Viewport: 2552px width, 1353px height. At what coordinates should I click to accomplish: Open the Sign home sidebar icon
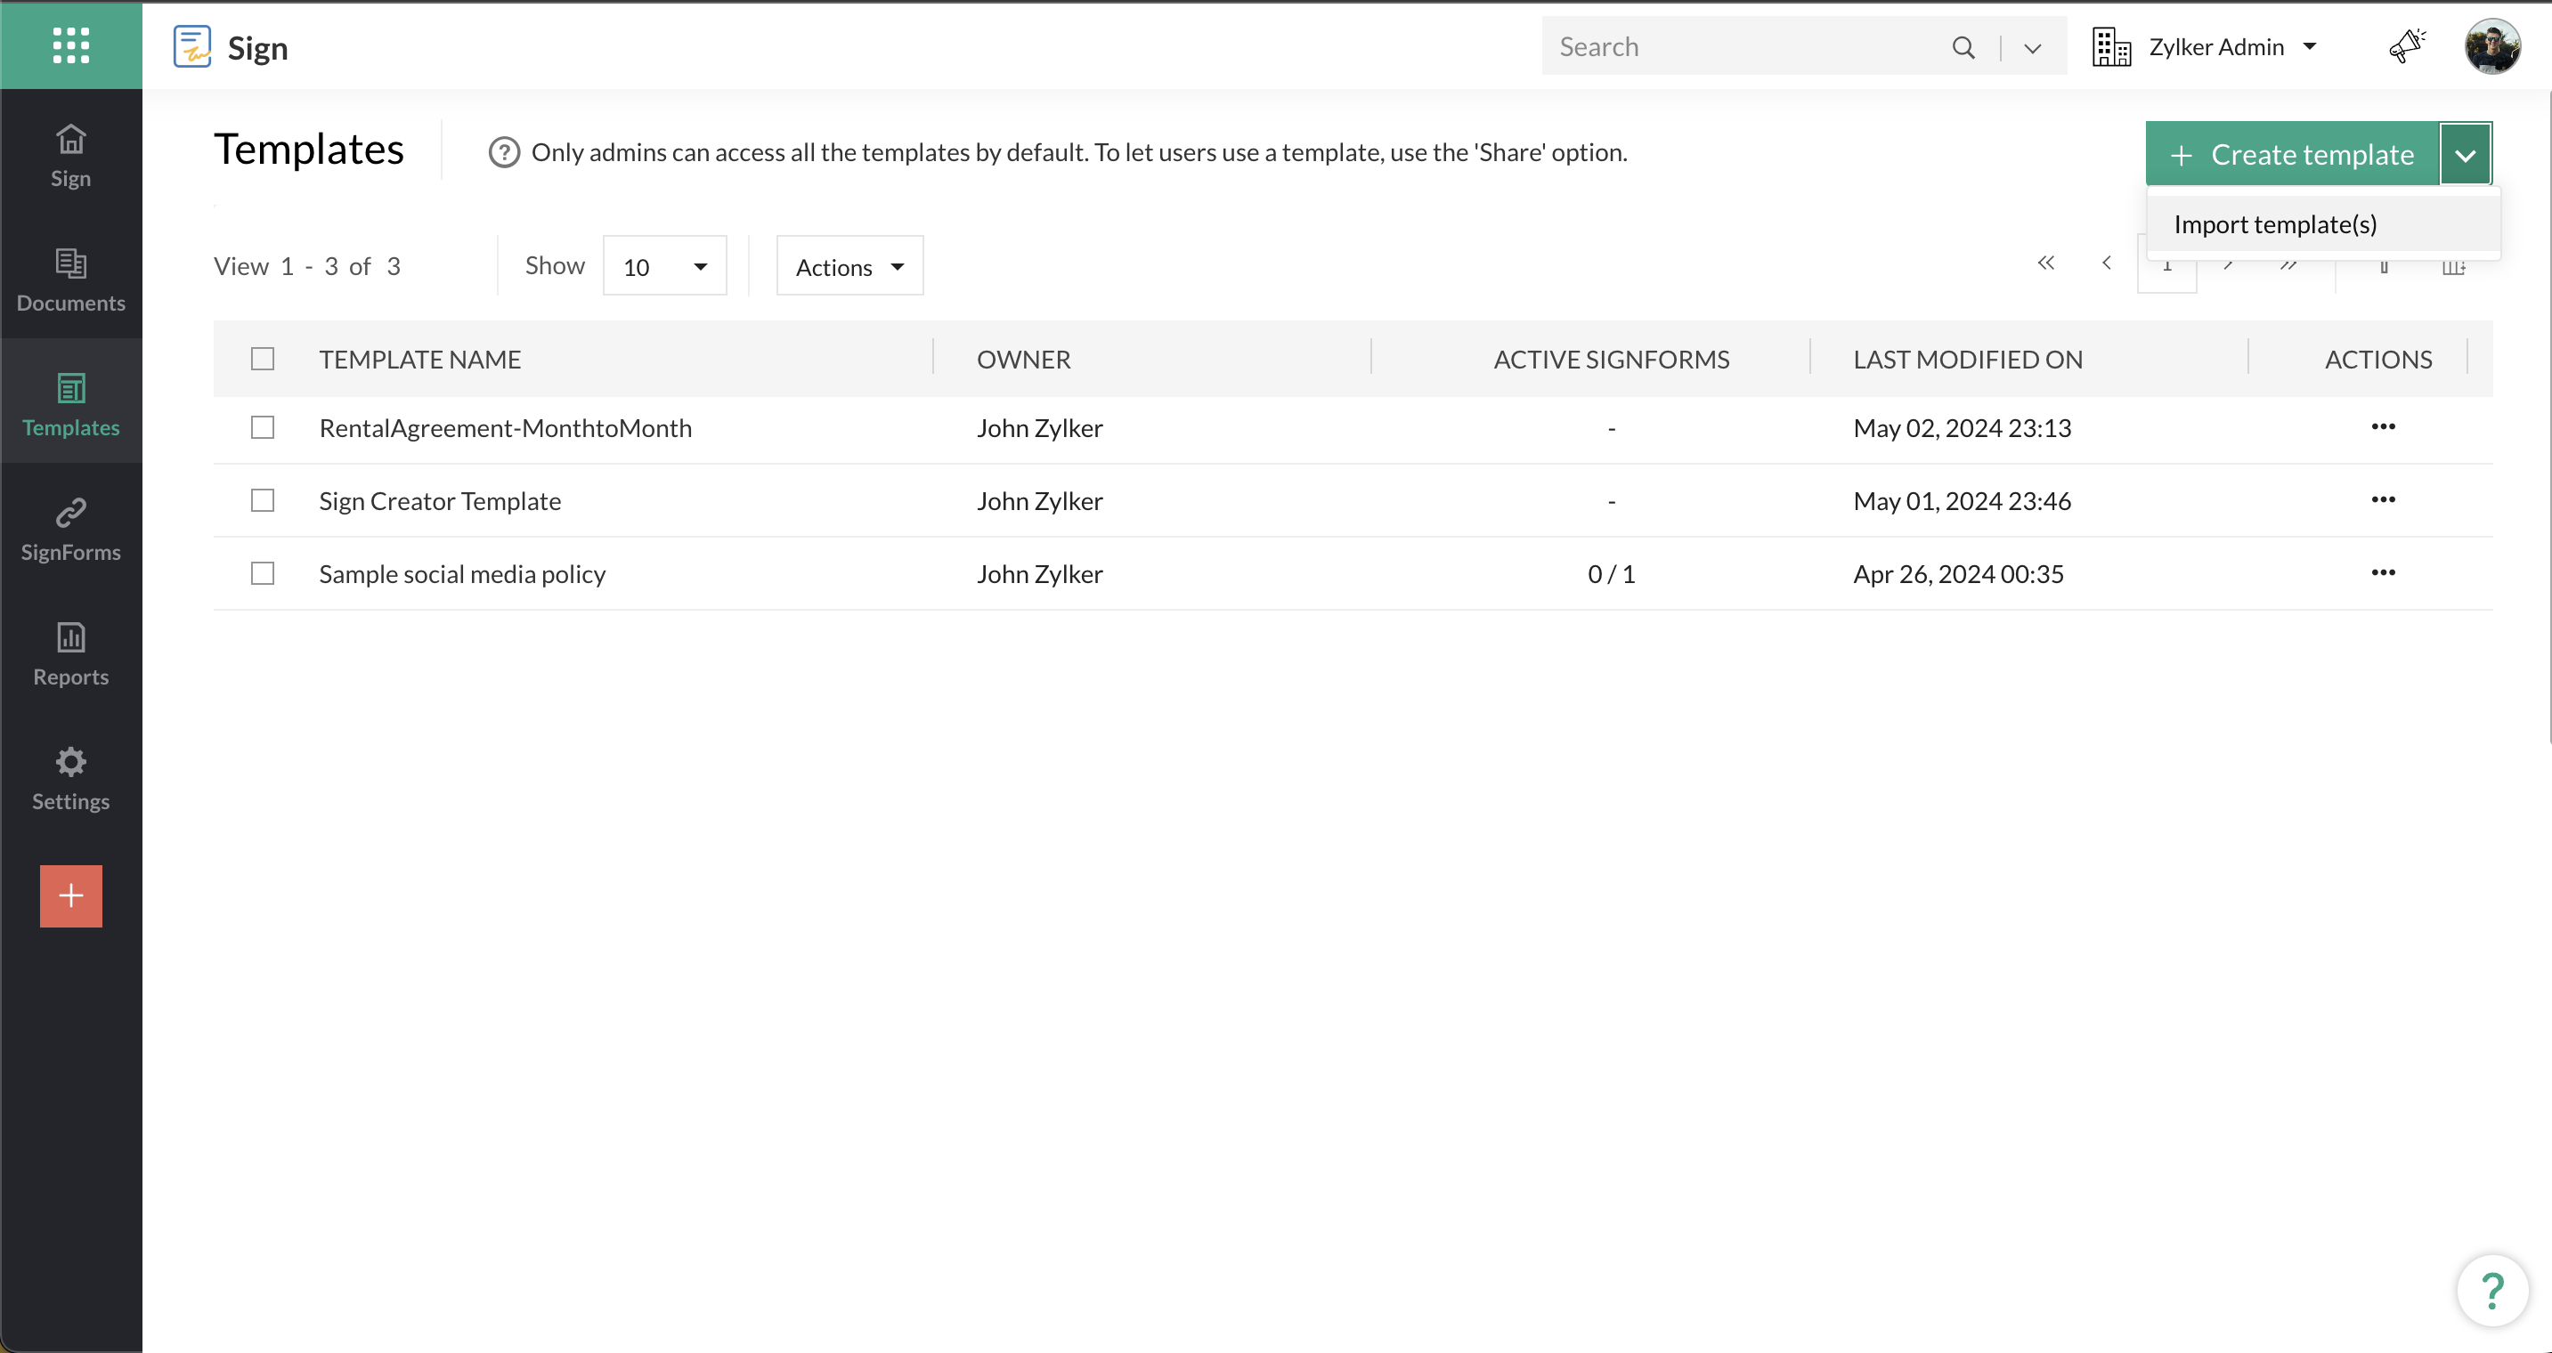(x=70, y=156)
